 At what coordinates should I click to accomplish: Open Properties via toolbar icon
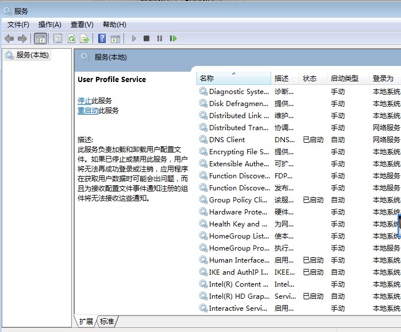[x=57, y=38]
